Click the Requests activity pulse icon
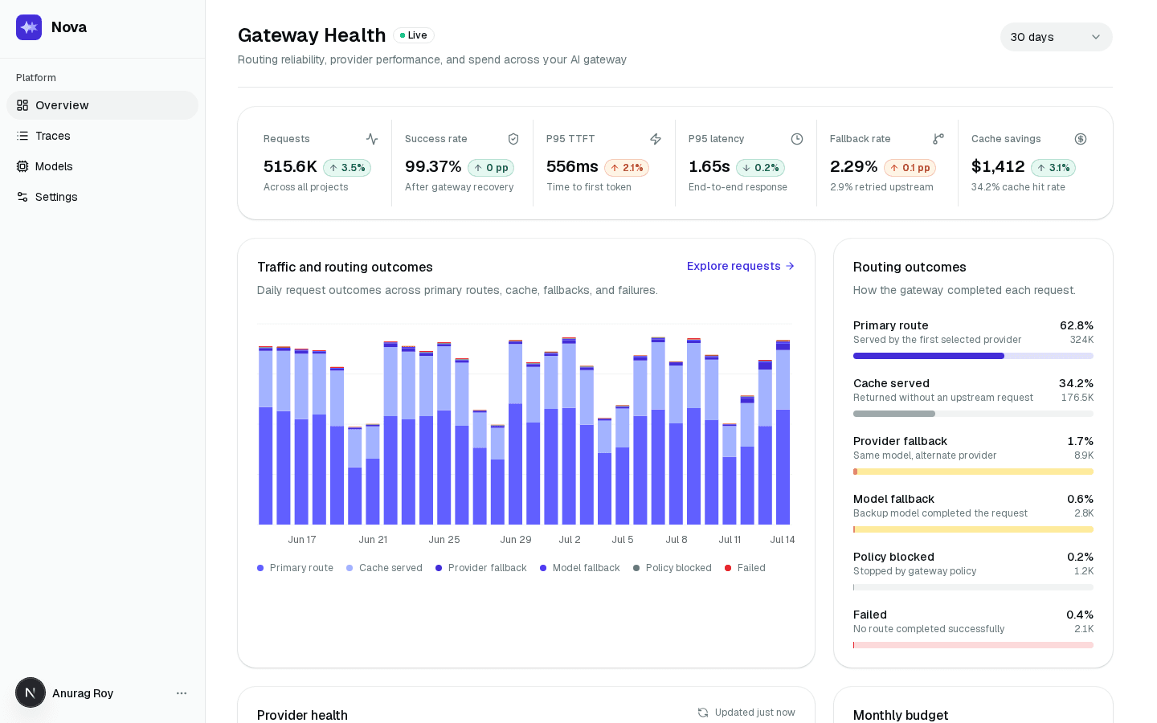Image resolution: width=1157 pixels, height=723 pixels. click(372, 139)
